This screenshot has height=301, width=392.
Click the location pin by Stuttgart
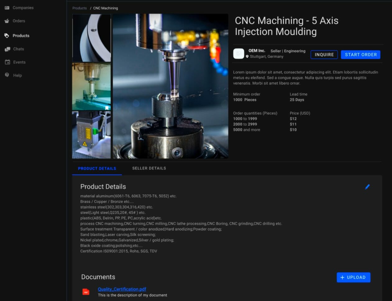(247, 57)
